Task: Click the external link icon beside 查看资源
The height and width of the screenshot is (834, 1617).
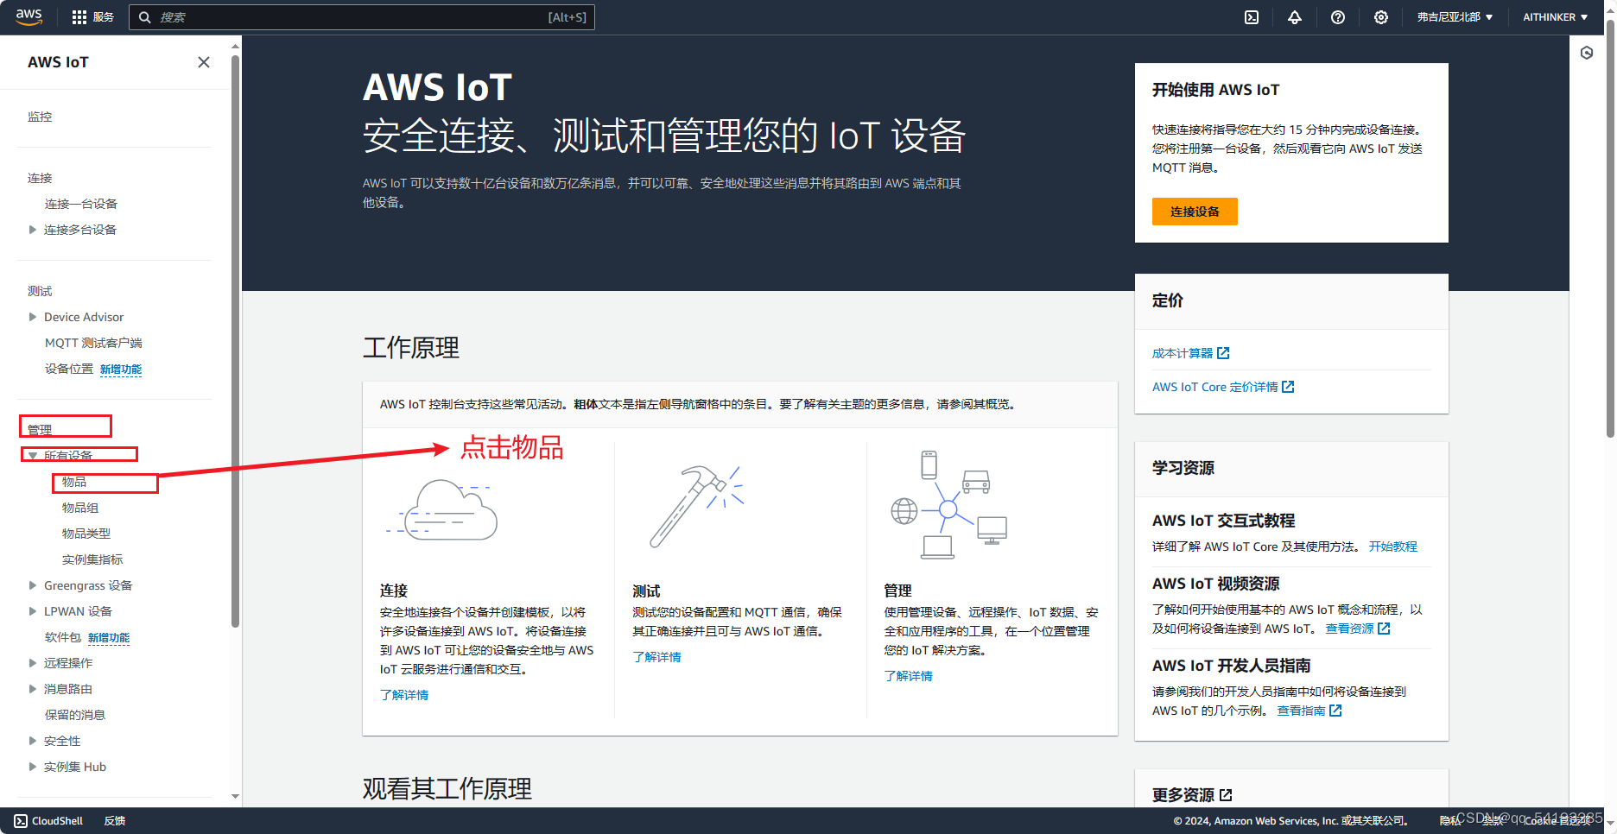Action: [x=1384, y=629]
